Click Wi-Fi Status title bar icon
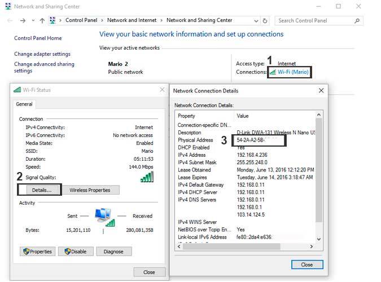 [x=17, y=90]
